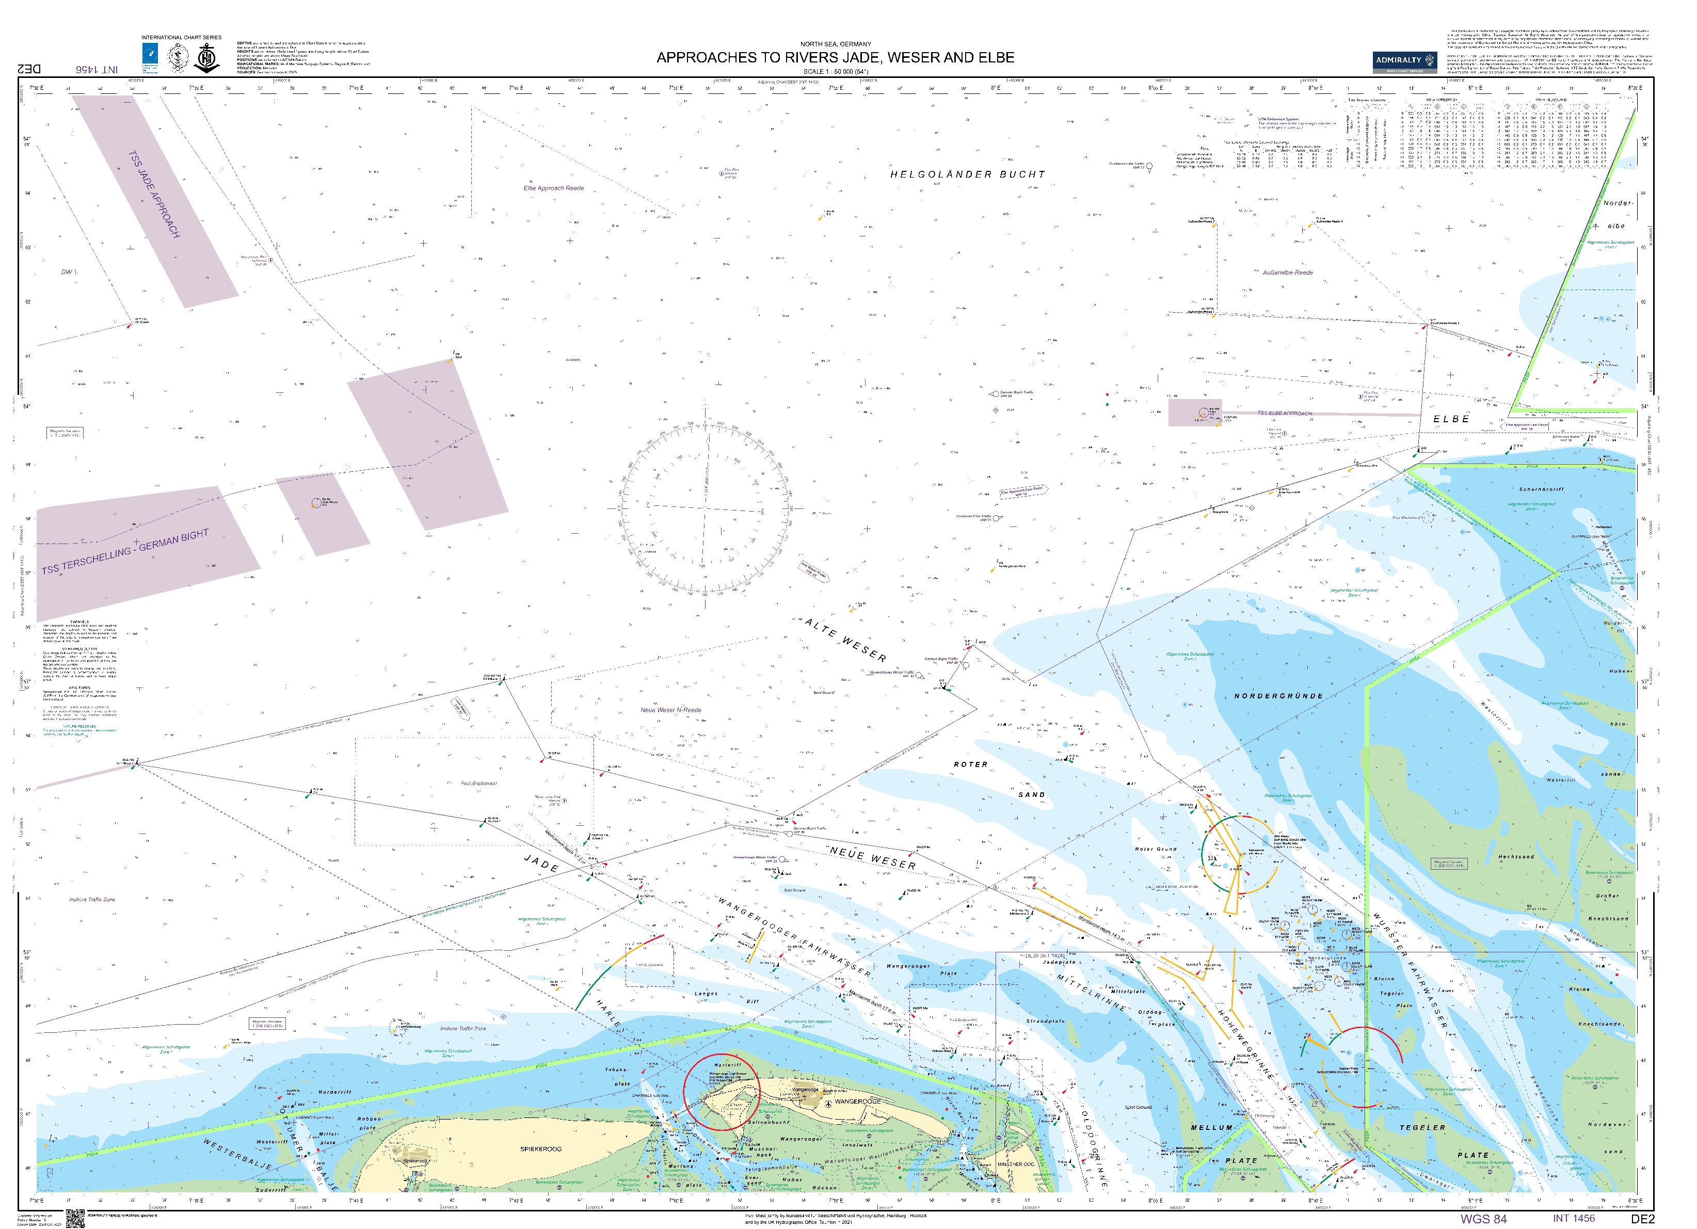The height and width of the screenshot is (1229, 1697).
Task: Click the anchor IHO emblem logo
Action: click(x=206, y=58)
